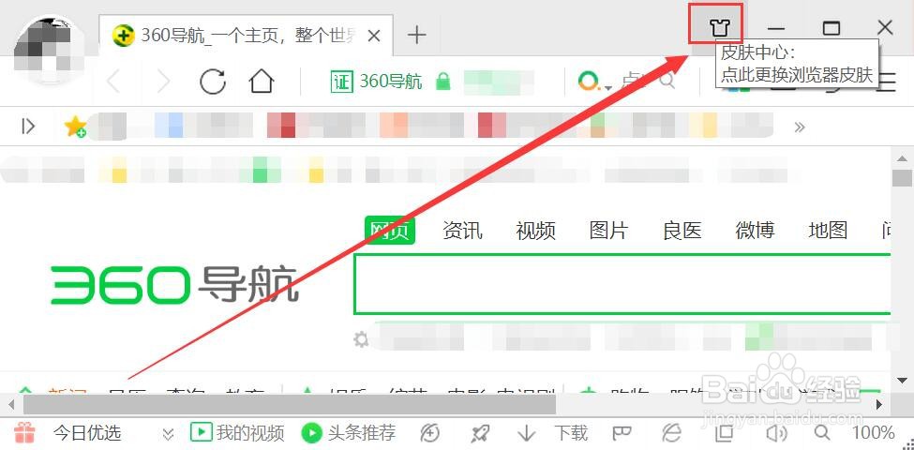This screenshot has width=914, height=450.
Task: Switch to the 资讯 search tab
Action: click(462, 231)
